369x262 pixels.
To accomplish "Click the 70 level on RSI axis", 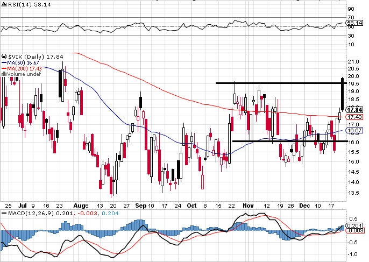I will tap(351, 17).
